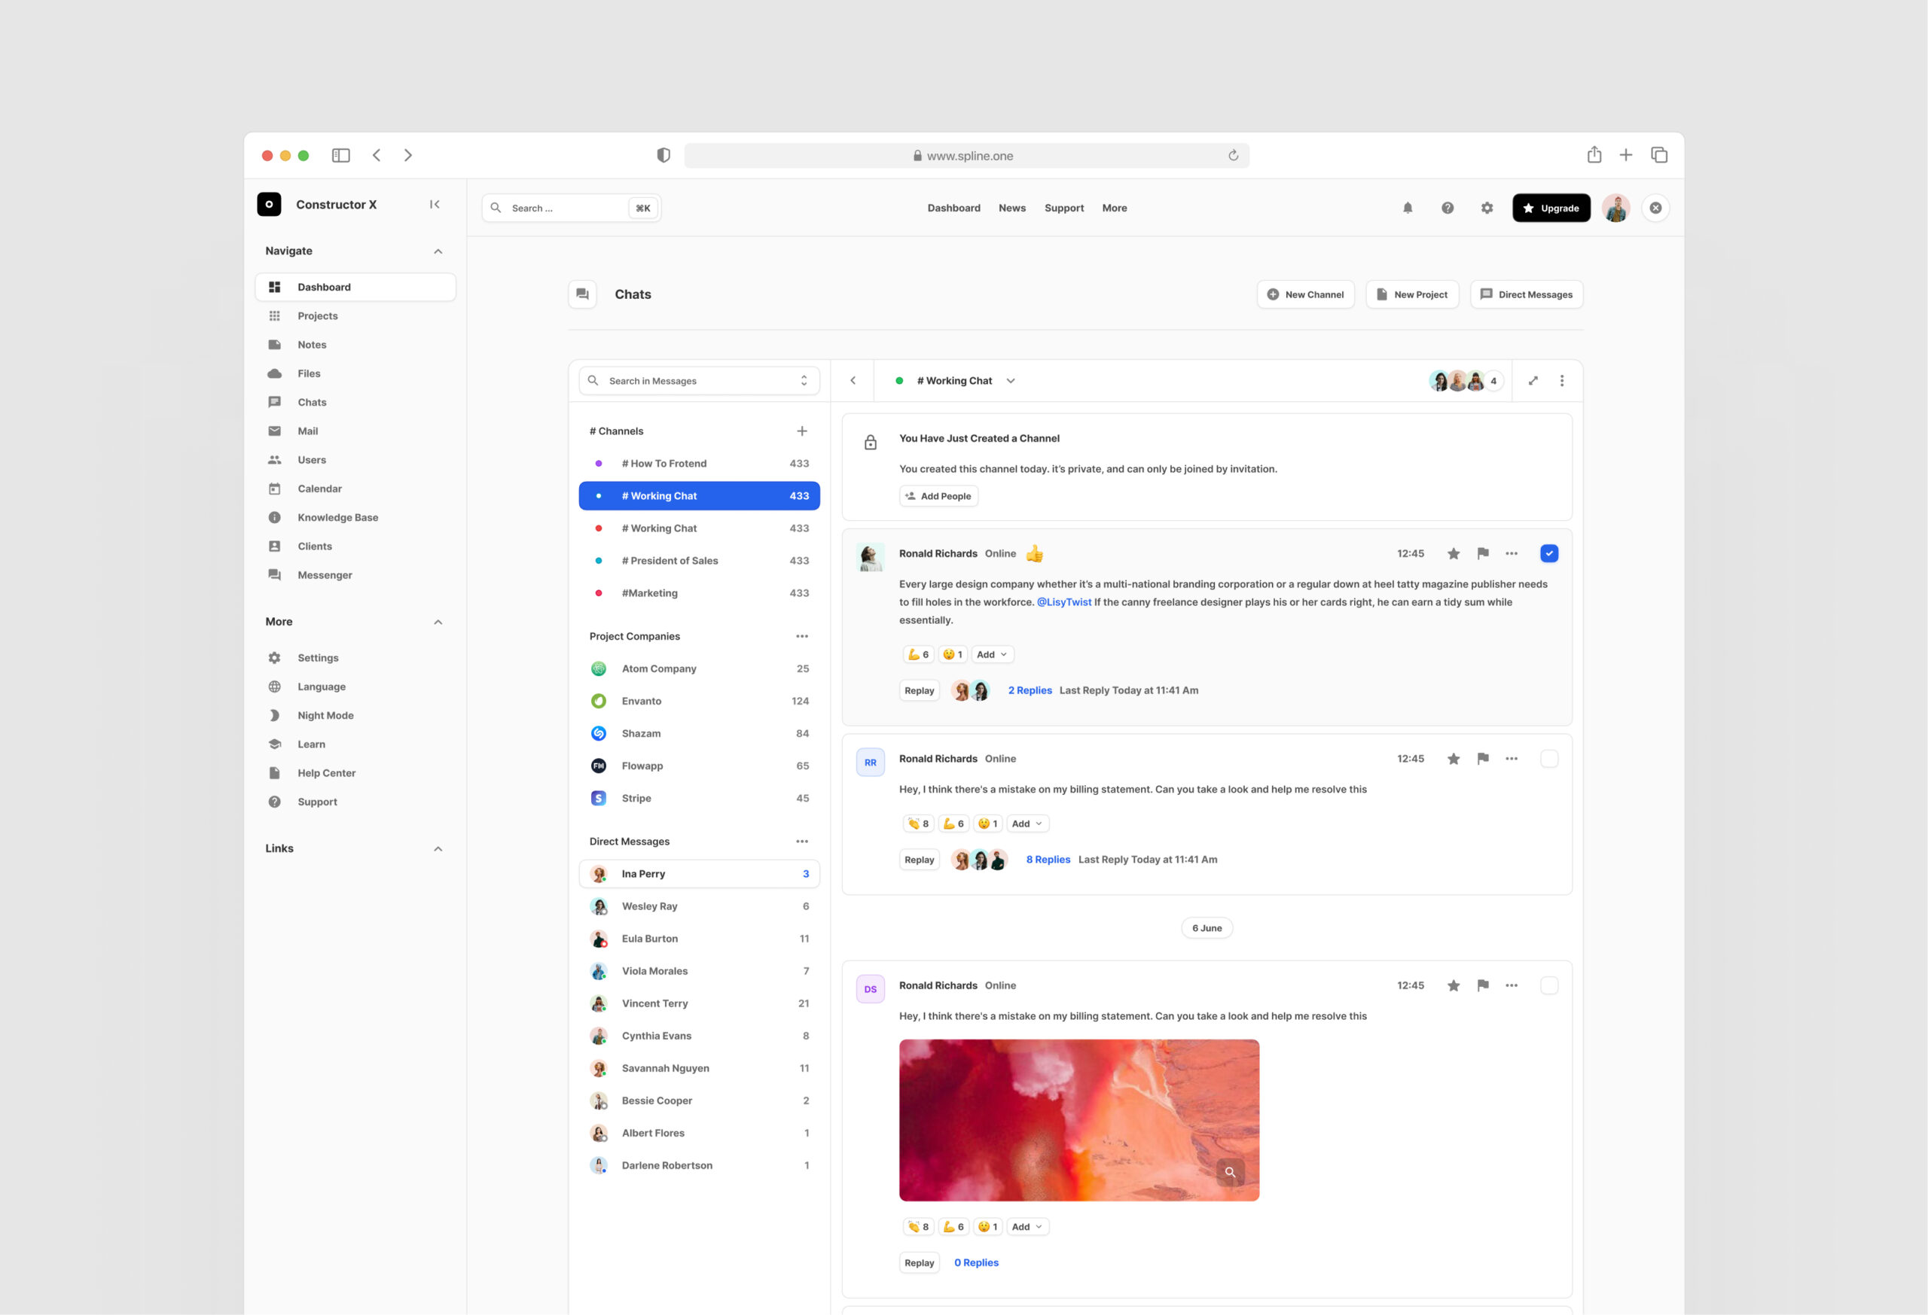1928x1315 pixels.
Task: Add a new channel with plus icon
Action: click(801, 431)
